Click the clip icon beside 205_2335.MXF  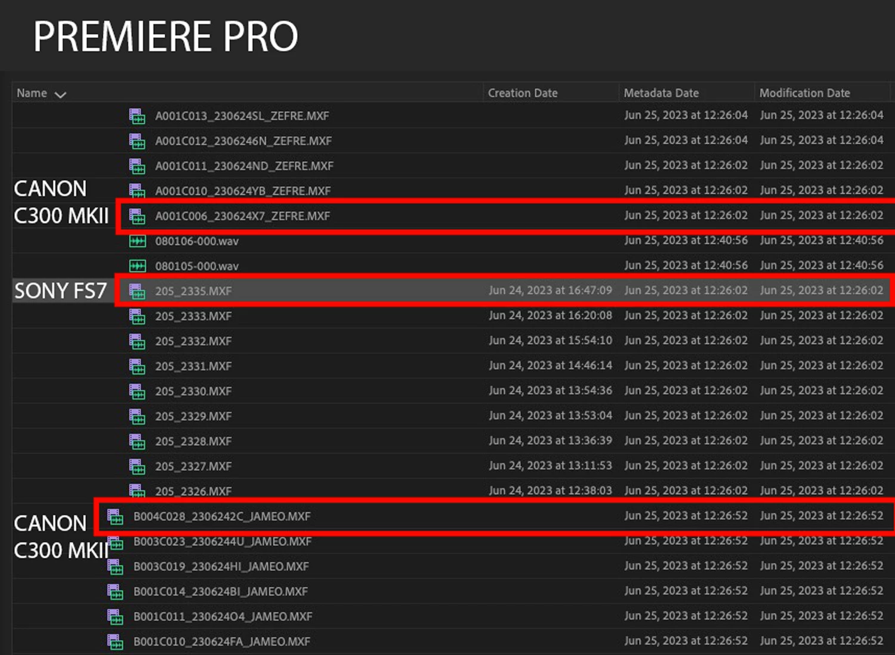[137, 291]
